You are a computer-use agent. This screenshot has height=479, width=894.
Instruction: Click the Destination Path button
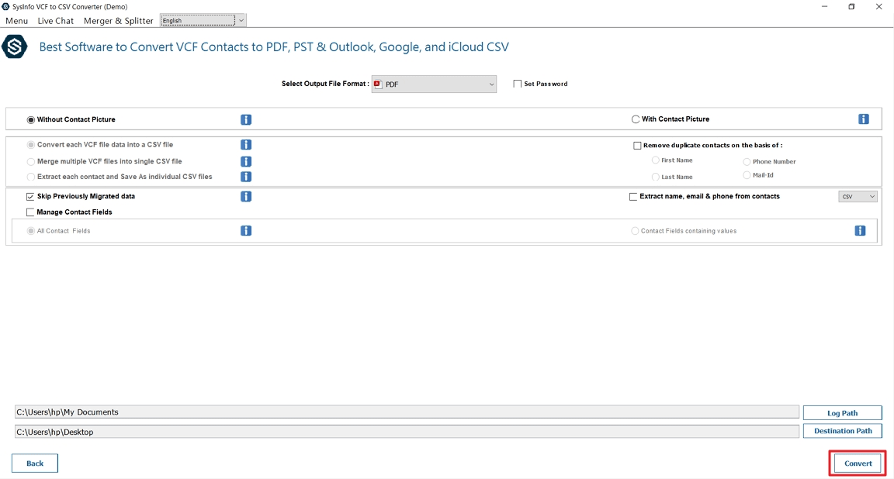pyautogui.click(x=843, y=431)
